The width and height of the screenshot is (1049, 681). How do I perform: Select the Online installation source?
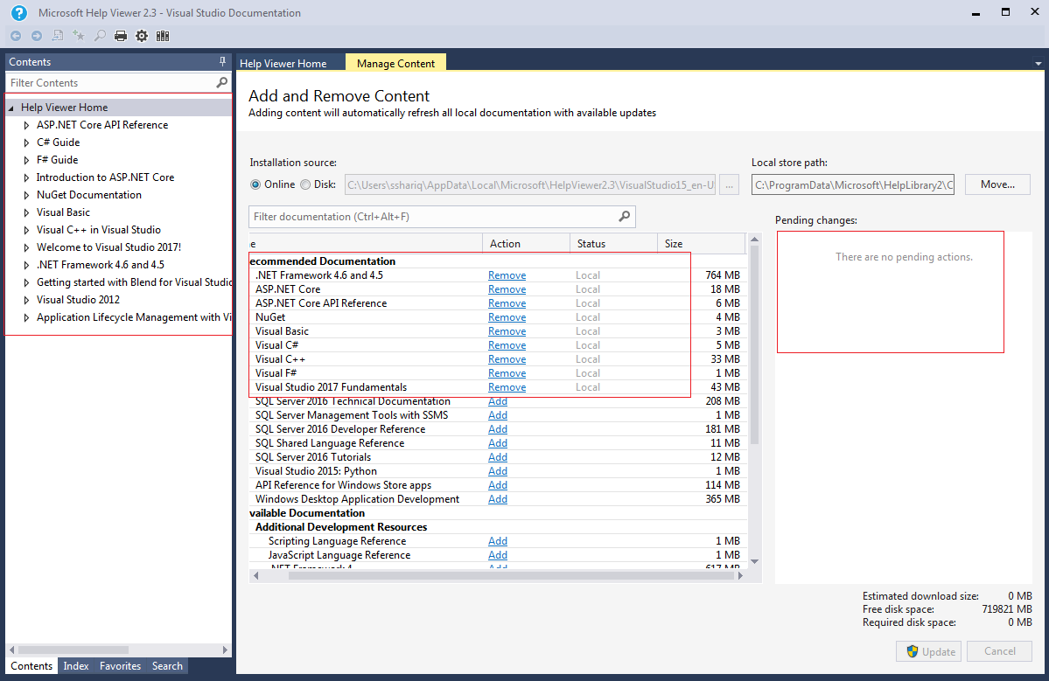tap(255, 184)
